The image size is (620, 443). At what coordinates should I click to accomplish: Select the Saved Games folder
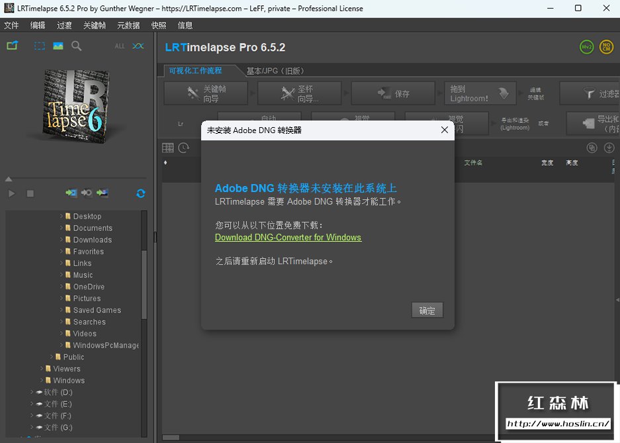93,310
